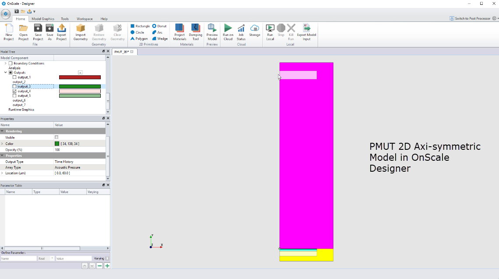Image resolution: width=499 pixels, height=279 pixels.
Task: Launch the Damping Tool
Action: [195, 32]
